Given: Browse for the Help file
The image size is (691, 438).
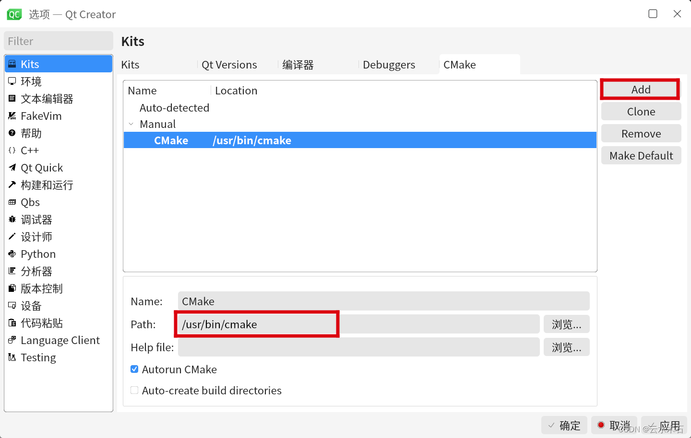Looking at the screenshot, I should 566,347.
